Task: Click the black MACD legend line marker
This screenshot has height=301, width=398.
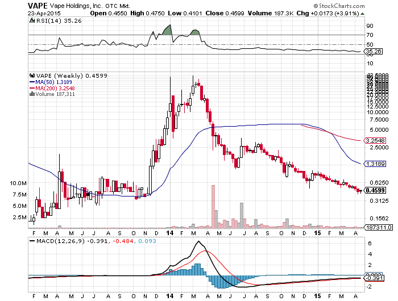Action: (x=32, y=241)
